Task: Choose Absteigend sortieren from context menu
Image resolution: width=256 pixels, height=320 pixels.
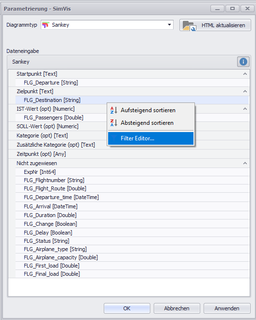Action: pyautogui.click(x=151, y=123)
